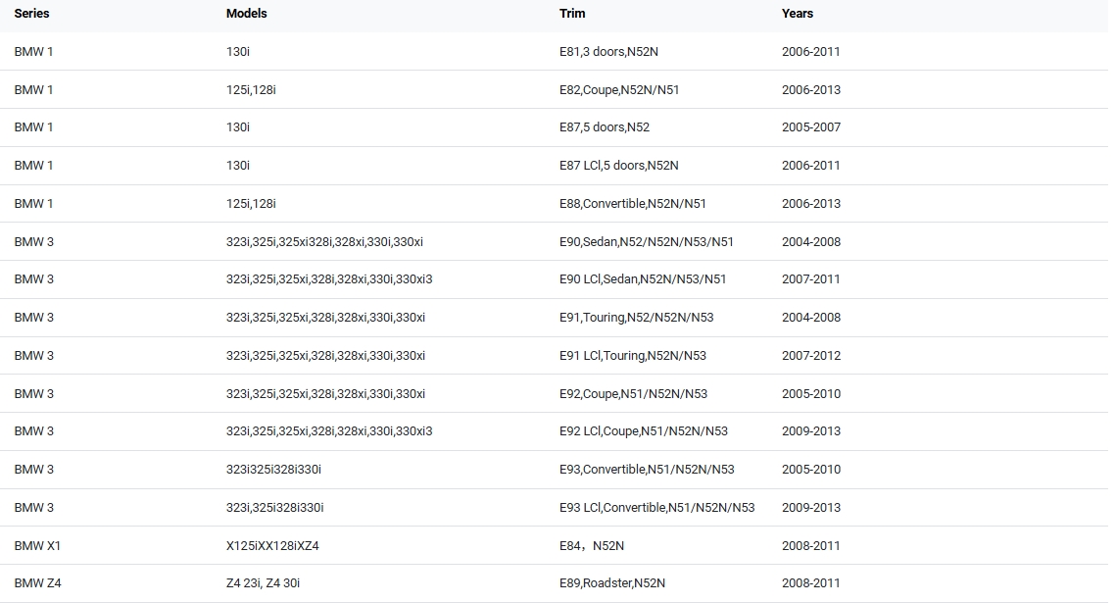Select the E82,Coupe,N52N/N51 trim cell
Image resolution: width=1116 pixels, height=603 pixels.
point(619,90)
